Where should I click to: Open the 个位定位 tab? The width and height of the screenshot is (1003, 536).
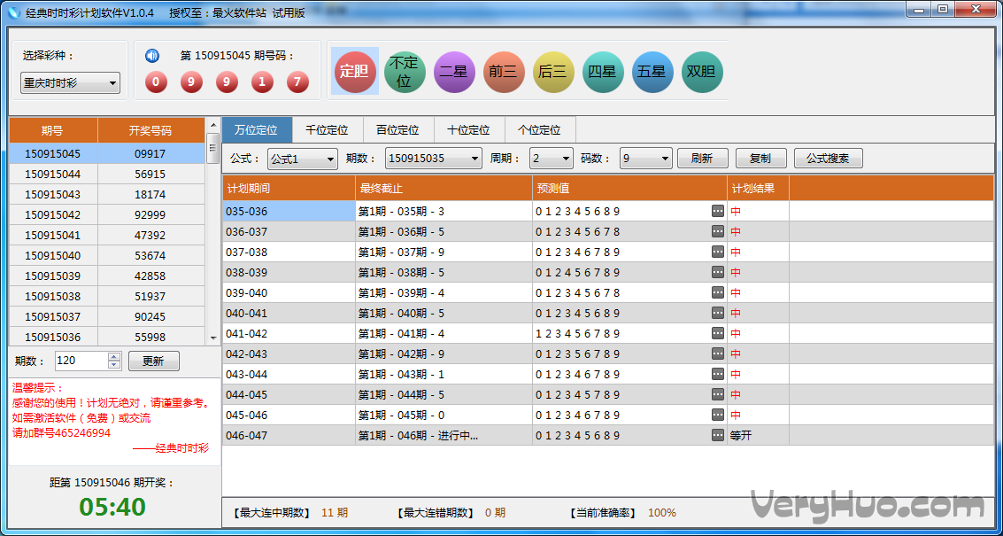tap(540, 129)
